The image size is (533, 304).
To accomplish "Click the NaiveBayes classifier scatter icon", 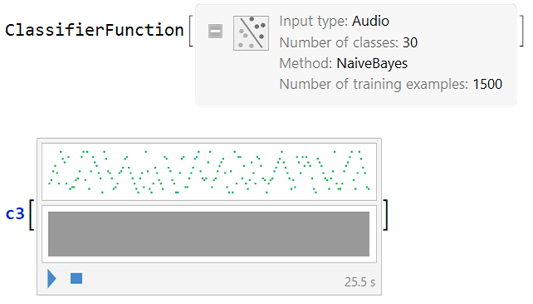I will tap(251, 33).
